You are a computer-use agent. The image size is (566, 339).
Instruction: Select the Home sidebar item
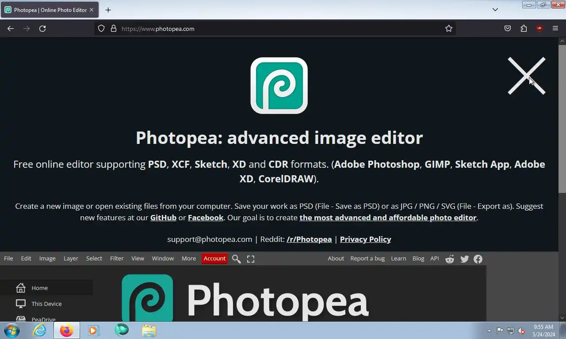[46, 288]
